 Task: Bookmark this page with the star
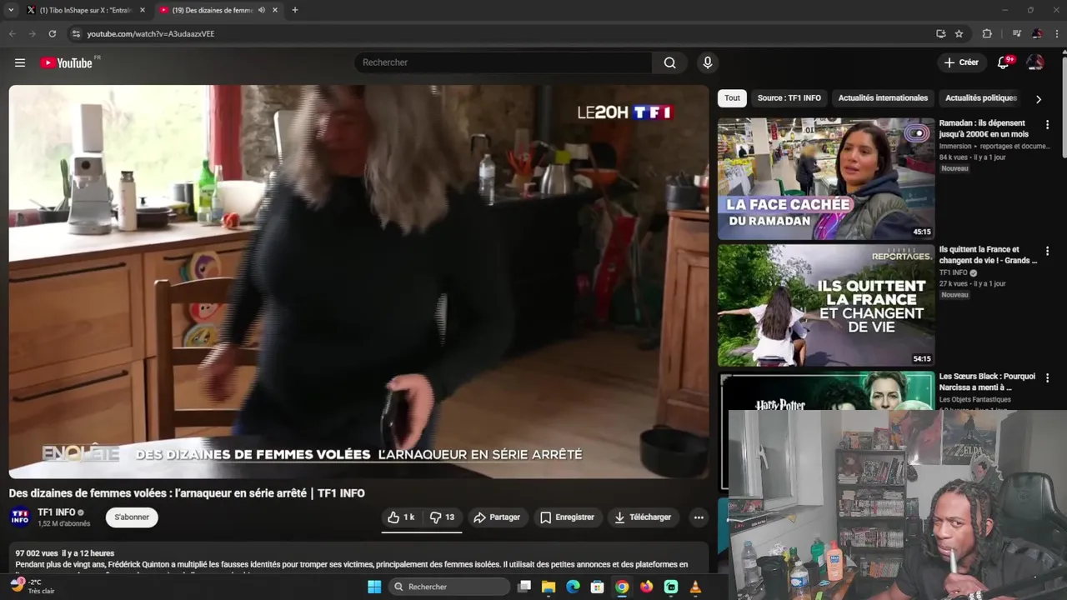coord(959,33)
